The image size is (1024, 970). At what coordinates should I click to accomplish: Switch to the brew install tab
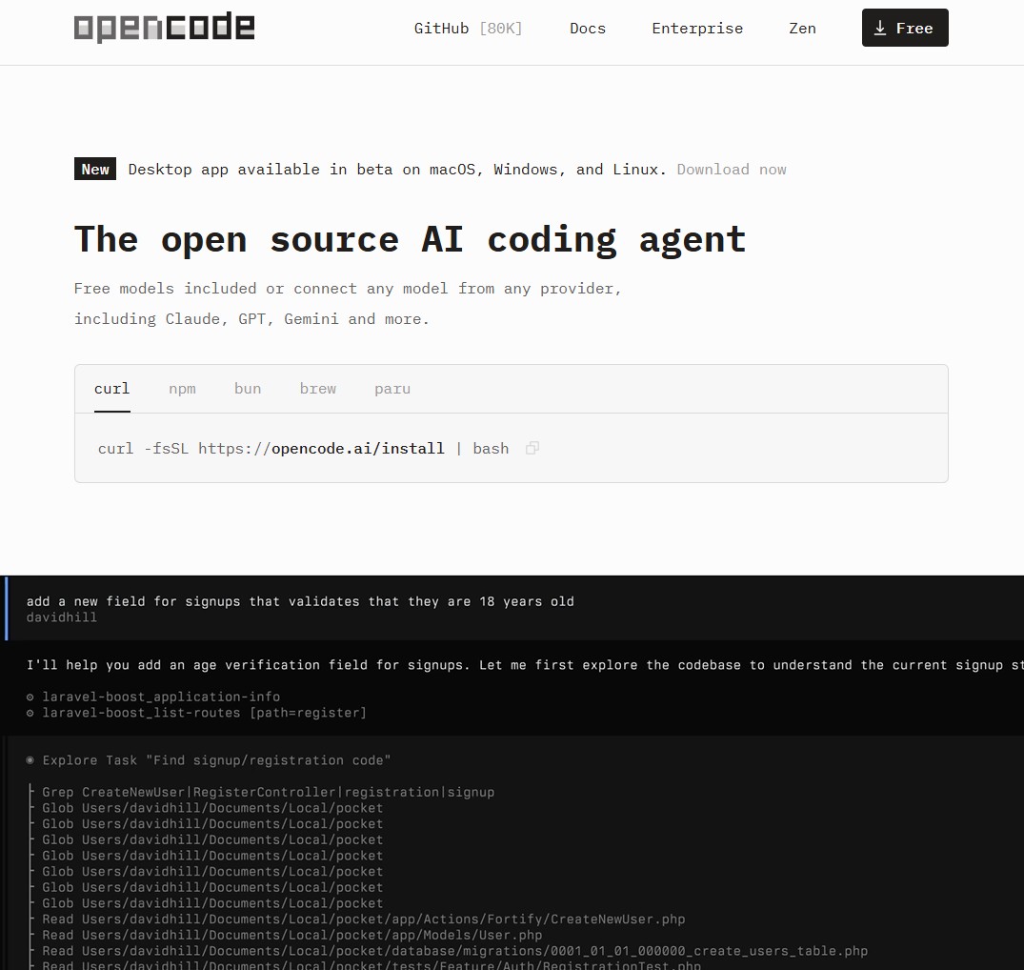[317, 389]
